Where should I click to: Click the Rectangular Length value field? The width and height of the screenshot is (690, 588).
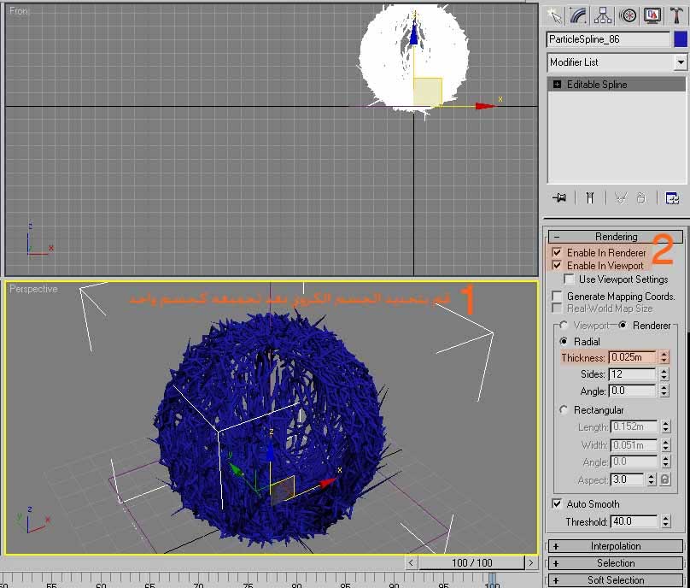coord(634,426)
